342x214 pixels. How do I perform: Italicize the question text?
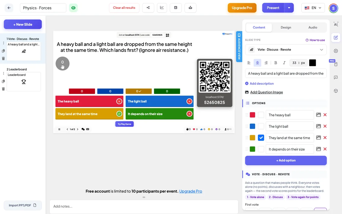284,63
